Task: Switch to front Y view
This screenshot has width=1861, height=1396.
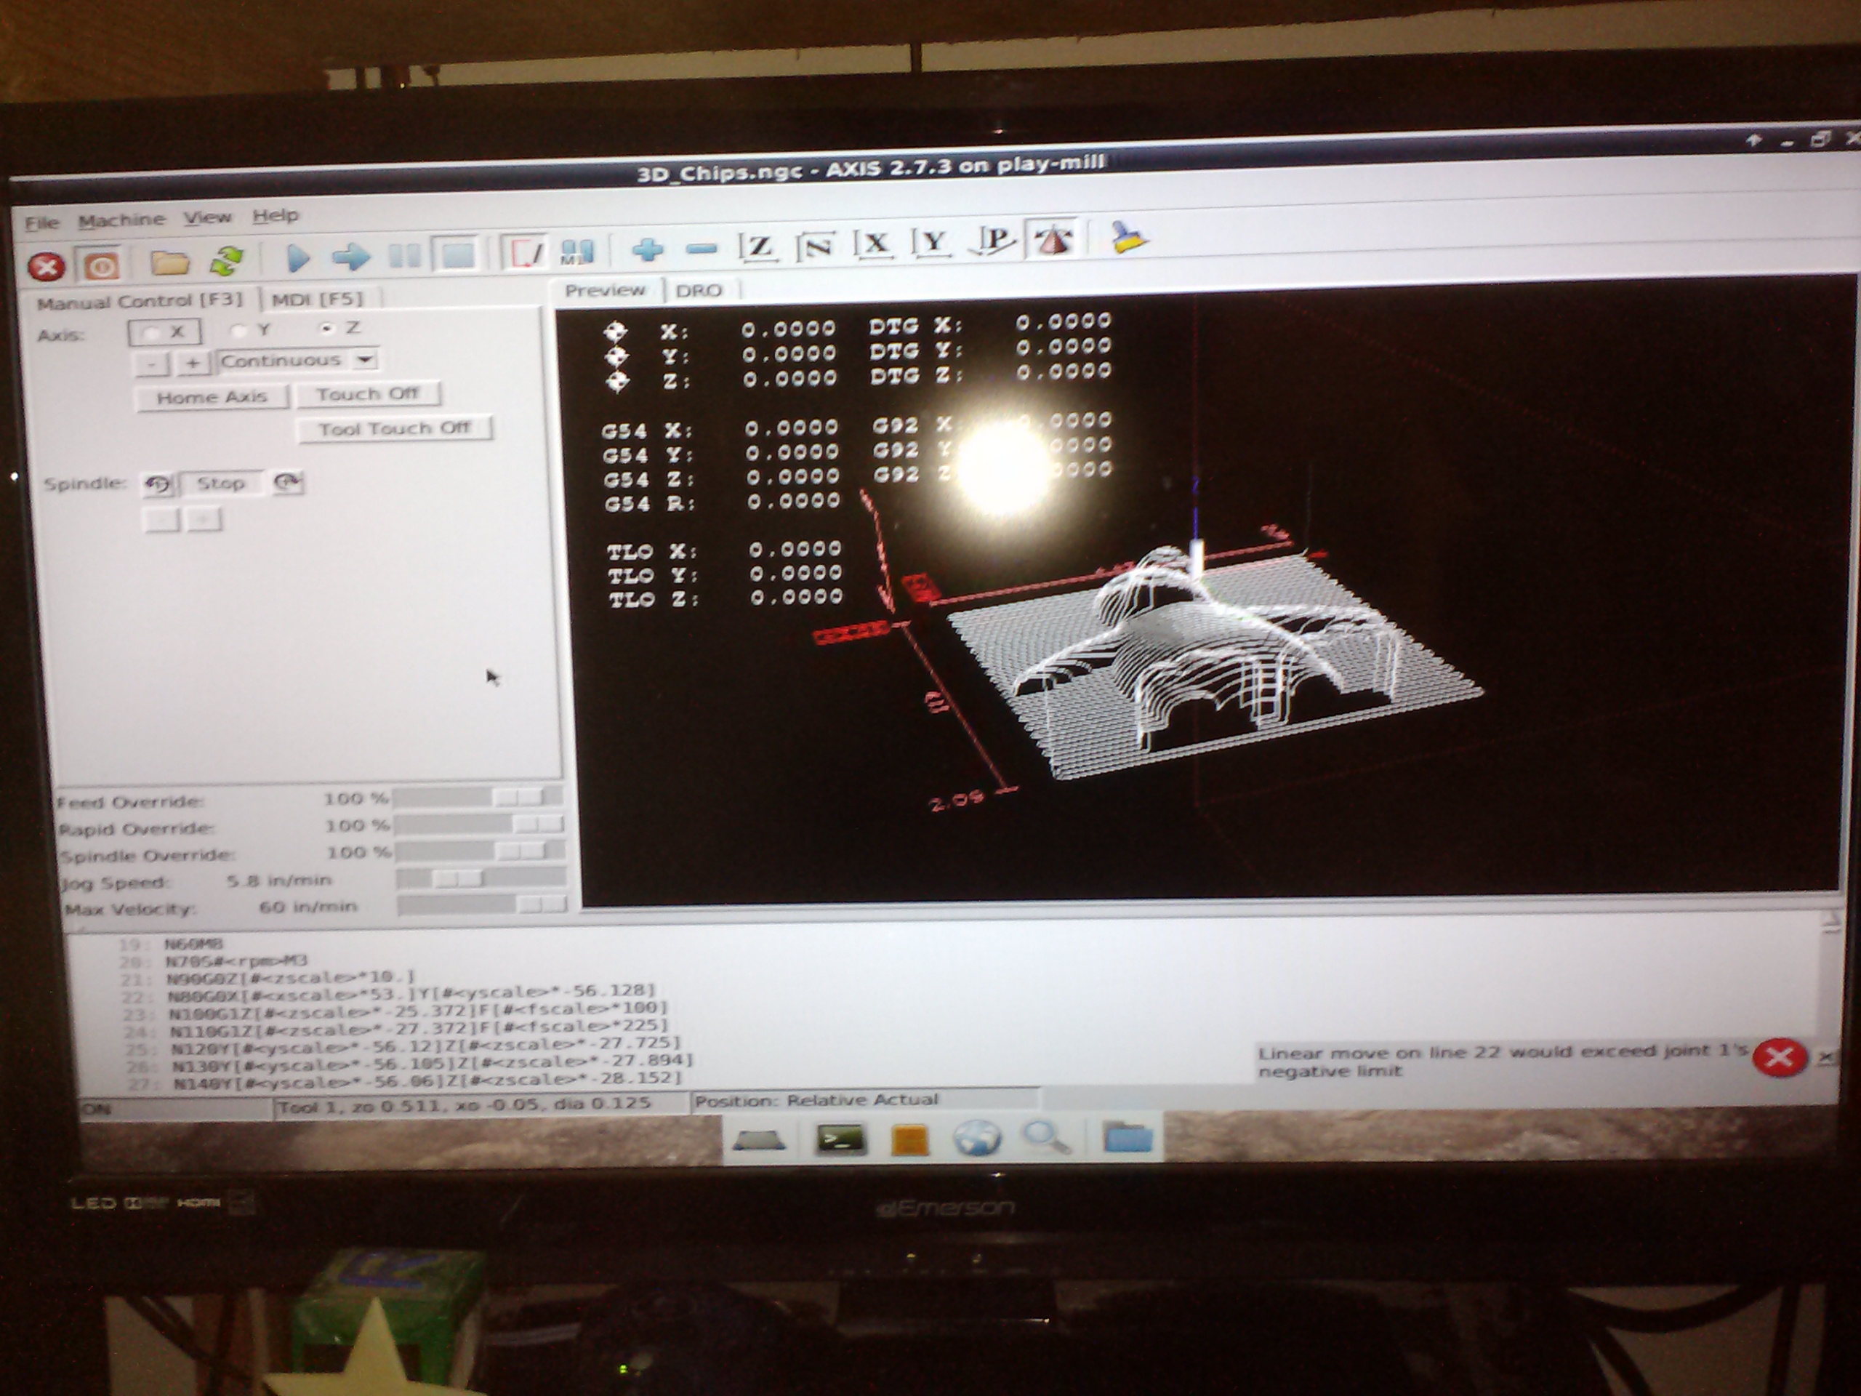Action: point(931,242)
